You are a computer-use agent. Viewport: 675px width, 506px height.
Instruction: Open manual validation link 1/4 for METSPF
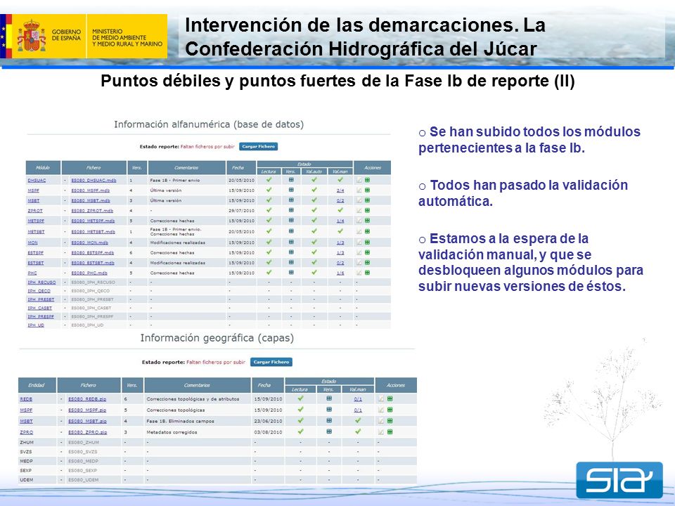tap(340, 221)
